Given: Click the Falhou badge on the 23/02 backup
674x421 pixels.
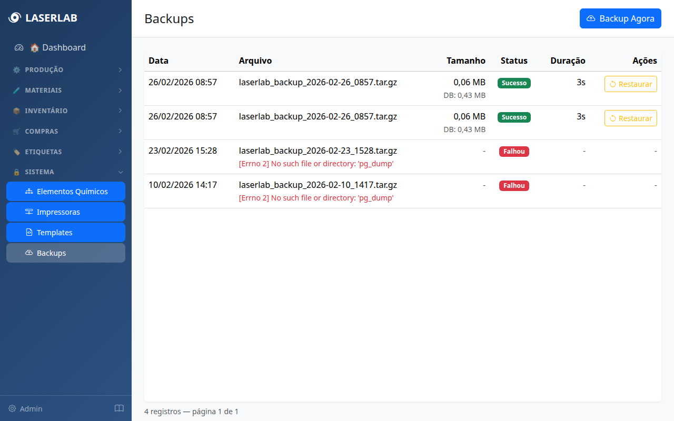Looking at the screenshot, I should click(514, 151).
